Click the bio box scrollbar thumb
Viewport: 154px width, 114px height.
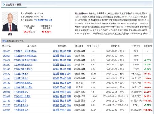pyautogui.click(x=150, y=22)
